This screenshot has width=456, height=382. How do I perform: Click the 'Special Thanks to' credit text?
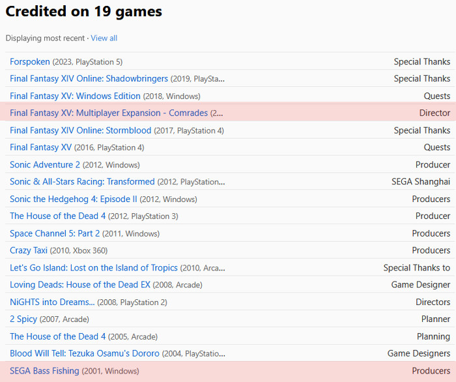417,268
